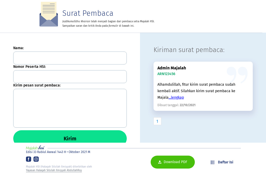Follow the Yayasan Halaqah Silsilah Ilmiyyah AbdullahRoy link

[x=54, y=170]
